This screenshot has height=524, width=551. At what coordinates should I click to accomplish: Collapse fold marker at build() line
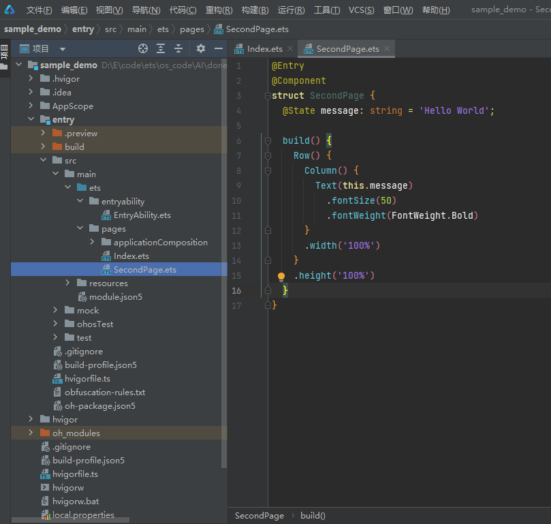tap(268, 140)
